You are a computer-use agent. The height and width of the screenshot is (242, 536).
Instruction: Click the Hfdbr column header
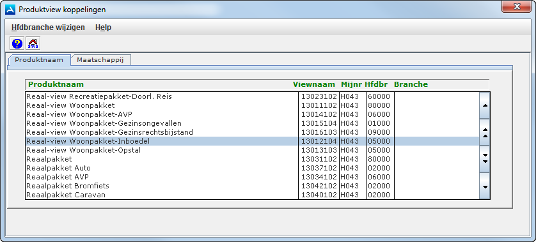pyautogui.click(x=376, y=84)
